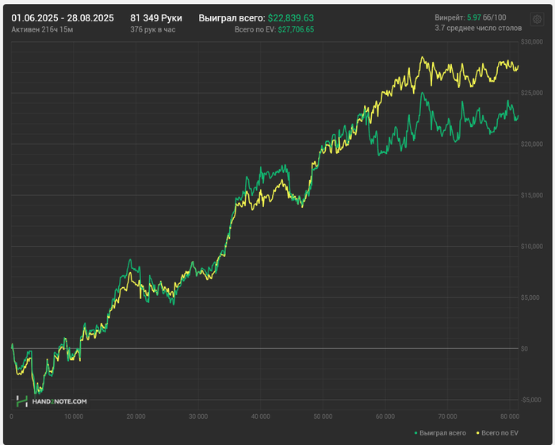Click '3.7 среднее число столов' text

[478, 28]
